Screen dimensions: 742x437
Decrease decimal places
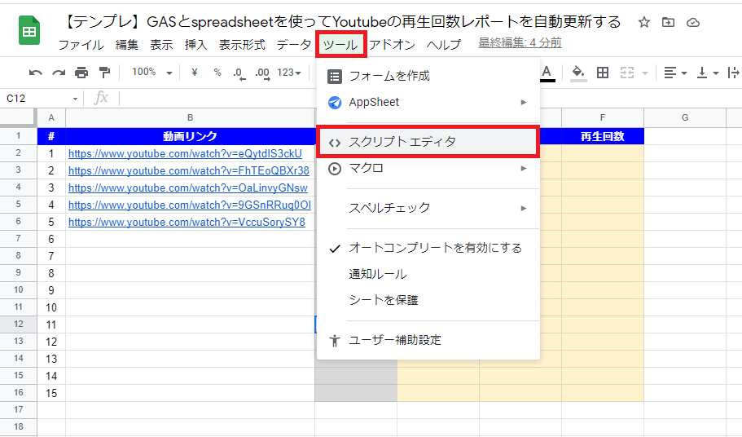239,73
